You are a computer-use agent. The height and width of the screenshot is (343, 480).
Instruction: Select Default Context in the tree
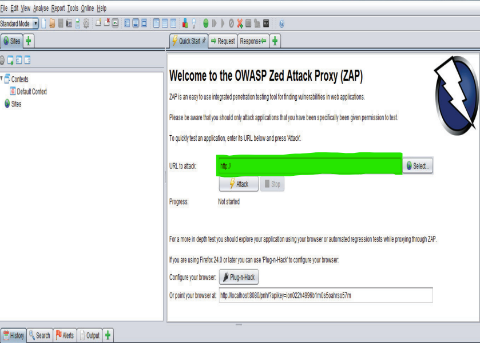tap(29, 92)
